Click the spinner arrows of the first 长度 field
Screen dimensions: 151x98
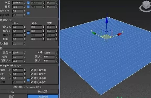25,3
